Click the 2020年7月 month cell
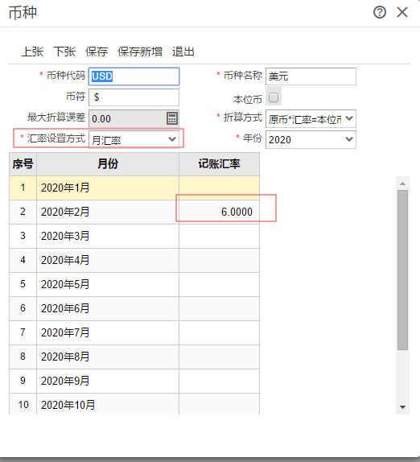This screenshot has width=420, height=462. (108, 333)
